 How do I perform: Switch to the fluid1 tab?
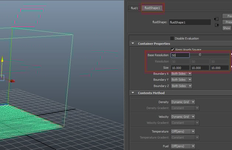tap(134, 8)
